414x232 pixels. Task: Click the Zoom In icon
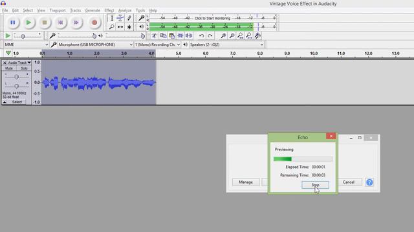223,35
